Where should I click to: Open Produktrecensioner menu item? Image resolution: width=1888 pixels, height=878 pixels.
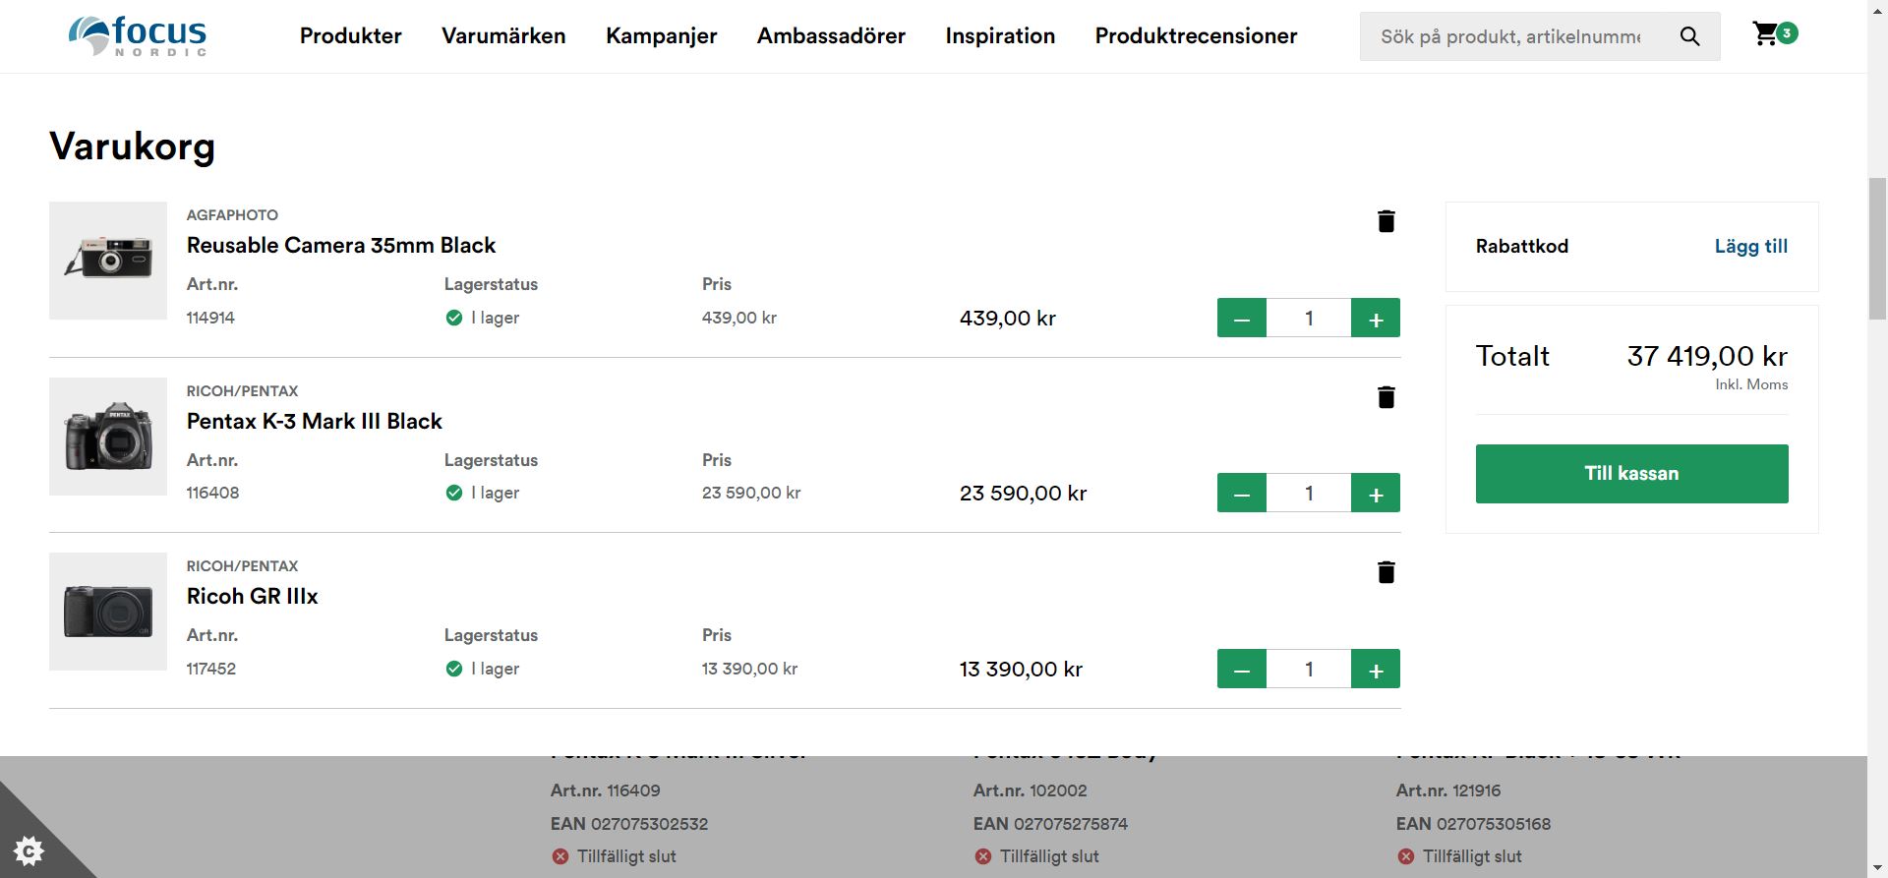(x=1196, y=36)
